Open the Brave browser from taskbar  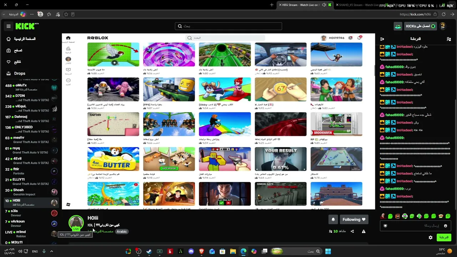[201, 251]
